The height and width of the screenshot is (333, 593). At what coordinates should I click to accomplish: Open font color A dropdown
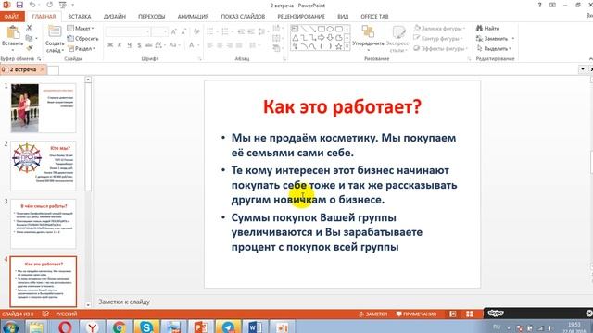pos(194,45)
